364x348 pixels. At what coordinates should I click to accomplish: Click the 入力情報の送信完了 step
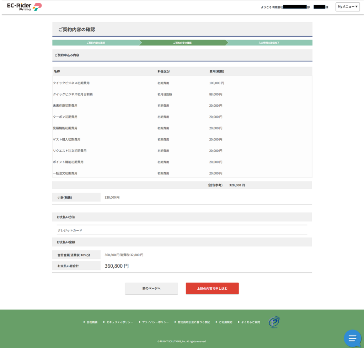click(269, 43)
